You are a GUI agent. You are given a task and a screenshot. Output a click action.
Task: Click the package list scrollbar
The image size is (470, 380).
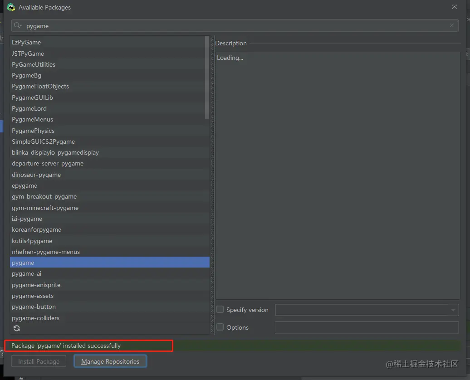207,78
